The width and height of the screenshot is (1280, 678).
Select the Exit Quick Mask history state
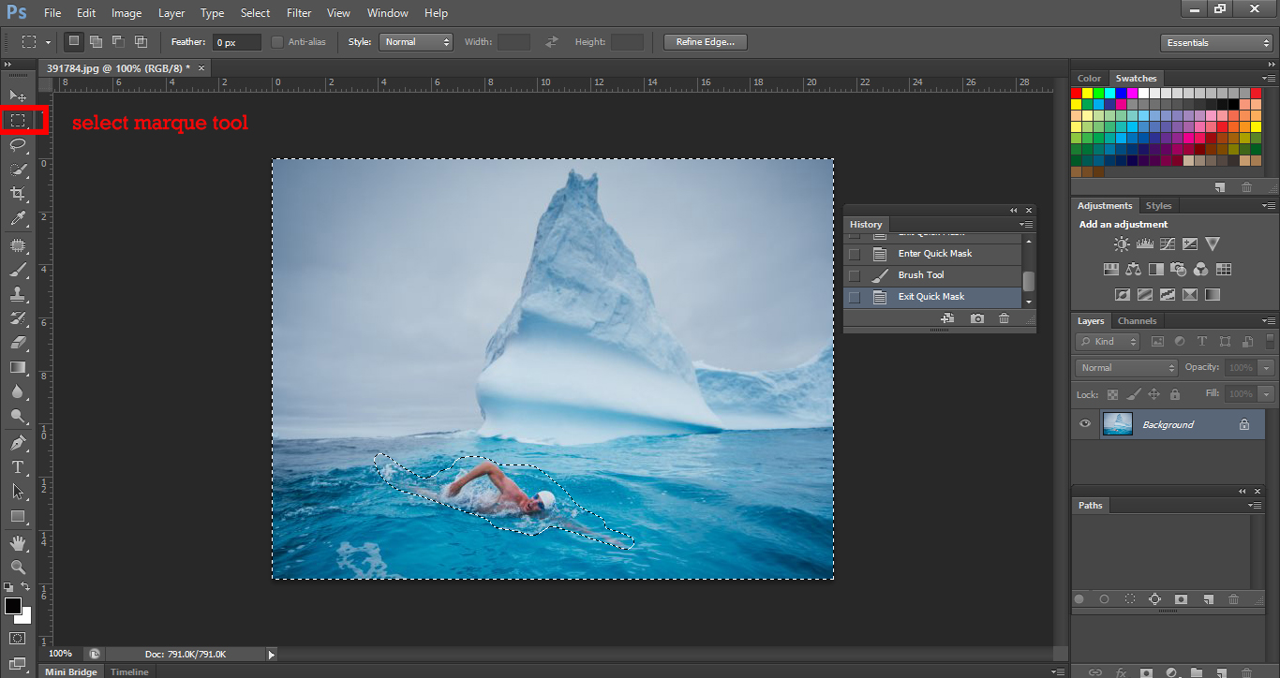click(930, 297)
